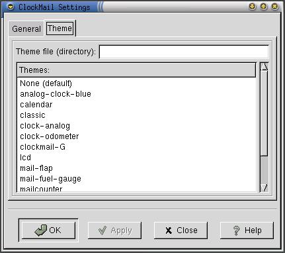The image size is (285, 253).
Task: Select the None (default) theme
Action: [x=46, y=83]
